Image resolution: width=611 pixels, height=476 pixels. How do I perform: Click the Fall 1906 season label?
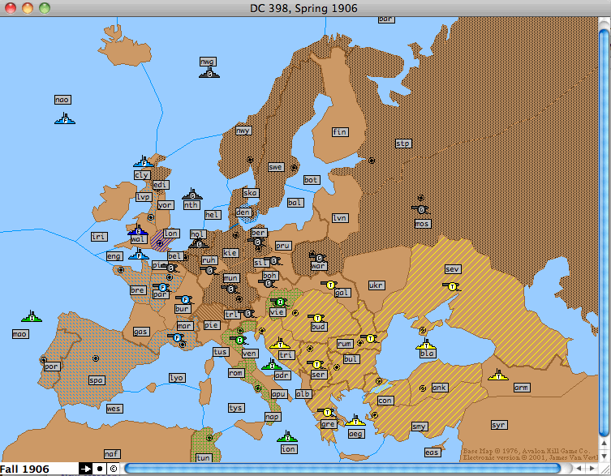tap(24, 469)
